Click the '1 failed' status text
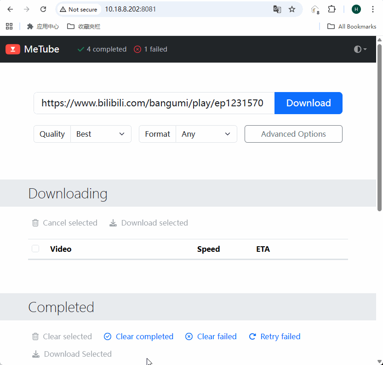Viewport: 383px width, 365px height. point(155,49)
